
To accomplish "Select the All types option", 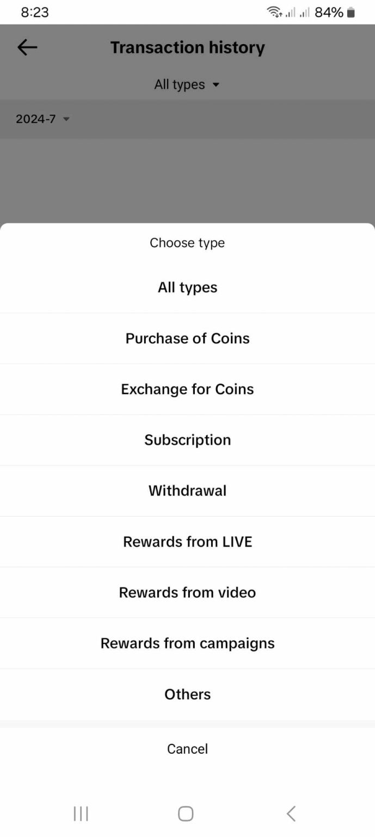I will tap(187, 287).
